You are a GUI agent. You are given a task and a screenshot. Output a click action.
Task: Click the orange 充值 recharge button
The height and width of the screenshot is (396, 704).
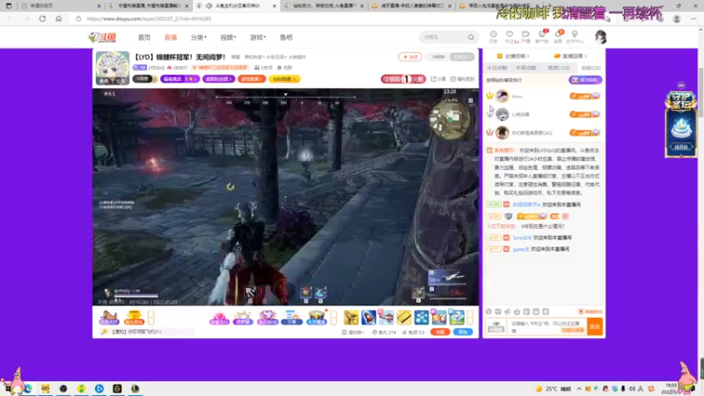(x=440, y=332)
